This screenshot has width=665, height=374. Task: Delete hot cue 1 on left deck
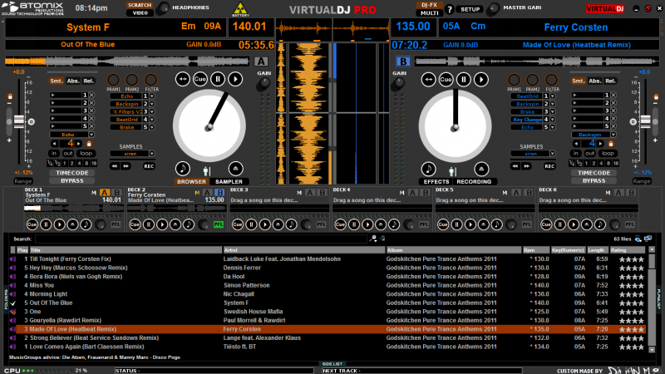point(91,96)
